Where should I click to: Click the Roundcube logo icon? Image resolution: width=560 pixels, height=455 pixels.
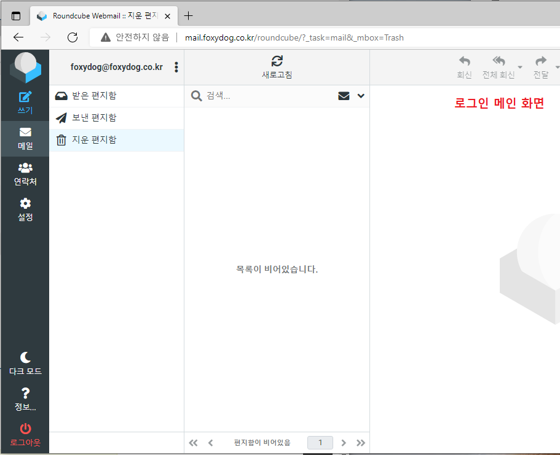[x=25, y=68]
